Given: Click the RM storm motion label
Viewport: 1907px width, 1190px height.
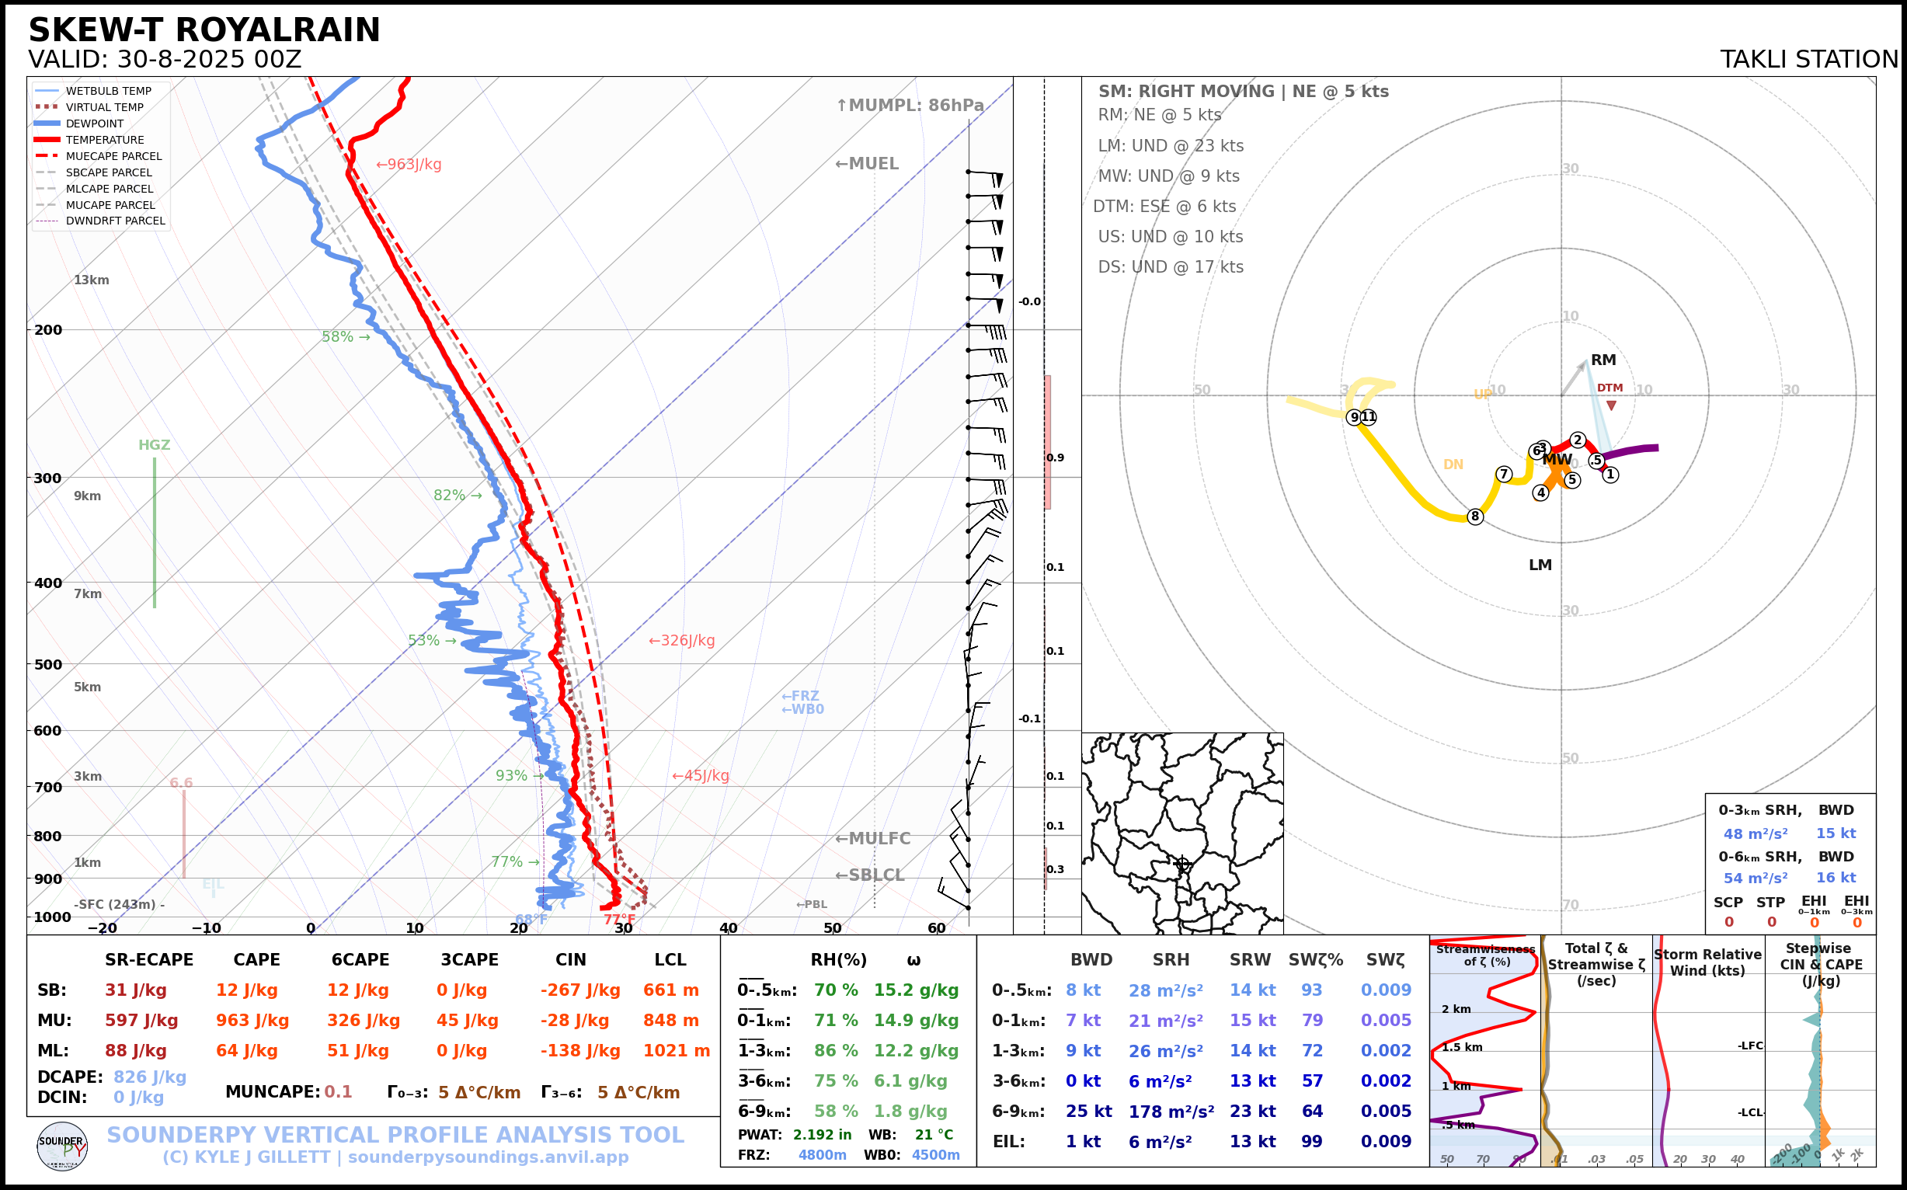Looking at the screenshot, I should click(x=1603, y=360).
